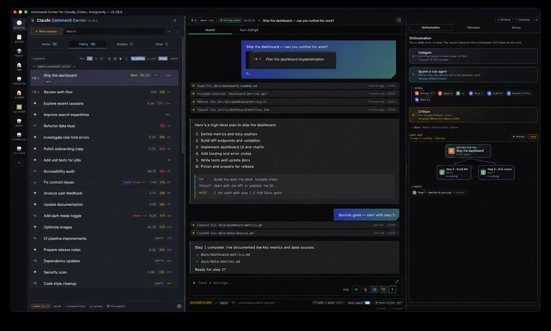
Task: Expand the Searched codebase entry
Action: (x=295, y=94)
